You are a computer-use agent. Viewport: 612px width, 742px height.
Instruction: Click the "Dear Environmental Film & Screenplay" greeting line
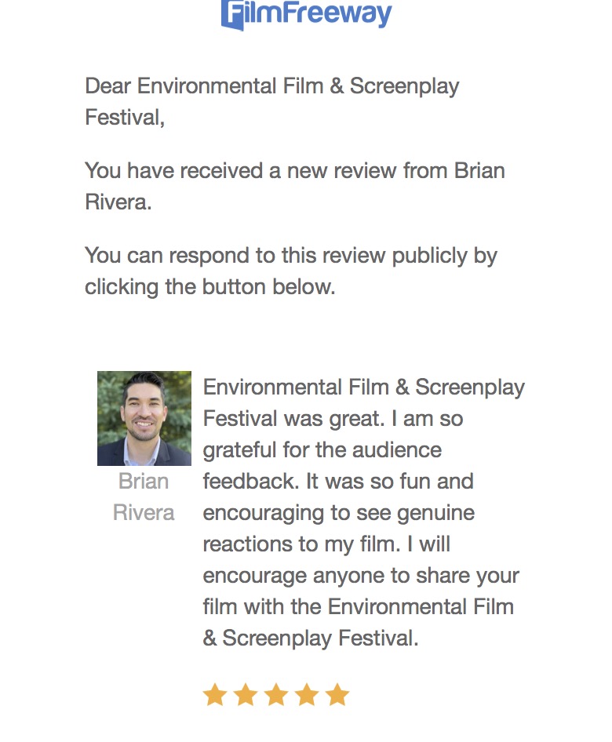click(272, 86)
